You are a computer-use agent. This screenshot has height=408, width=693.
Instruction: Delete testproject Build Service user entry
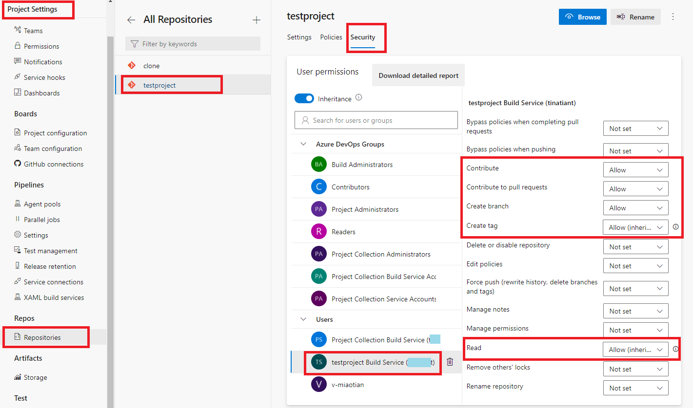(x=450, y=362)
